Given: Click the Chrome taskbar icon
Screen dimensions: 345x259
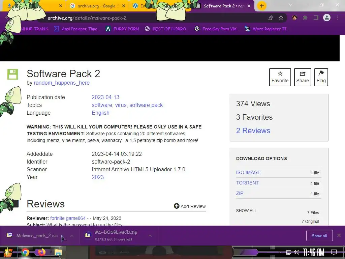Looking at the screenshot, I should (x=25, y=252).
